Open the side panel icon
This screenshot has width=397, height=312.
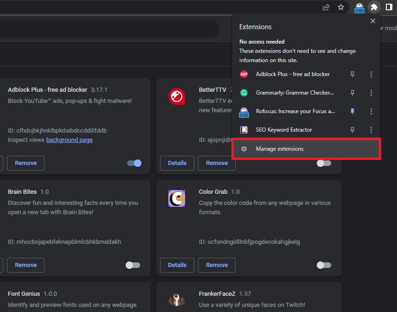point(389,7)
